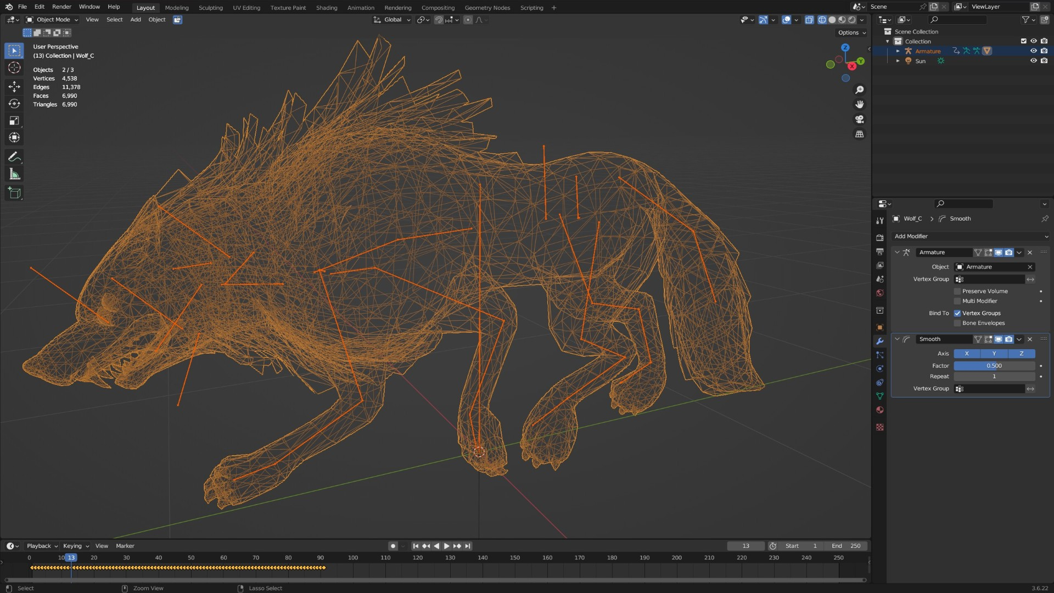Jump to the timeline end frame

[468, 546]
